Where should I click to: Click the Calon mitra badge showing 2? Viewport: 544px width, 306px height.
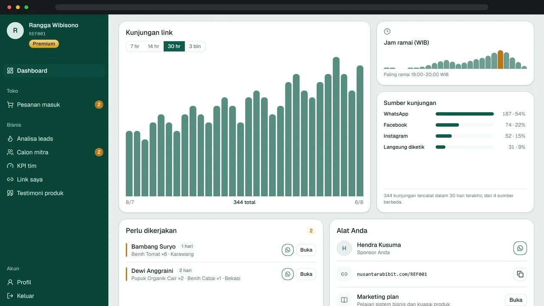point(99,152)
